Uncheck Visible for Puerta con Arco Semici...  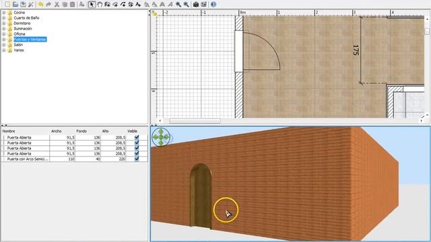[137, 159]
